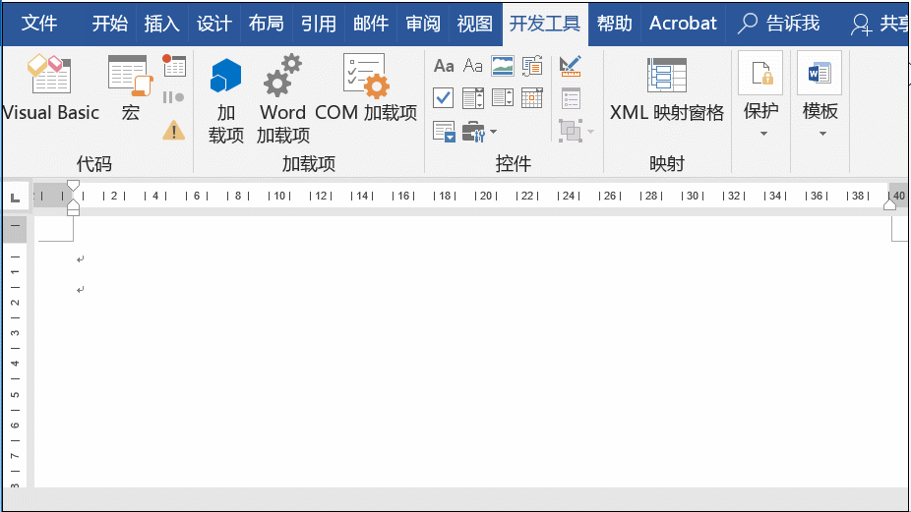Switch to the 视图 tab
Image resolution: width=911 pixels, height=512 pixels.
click(x=474, y=24)
